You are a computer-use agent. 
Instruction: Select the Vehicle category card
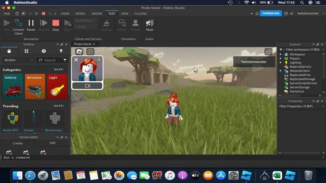13,87
